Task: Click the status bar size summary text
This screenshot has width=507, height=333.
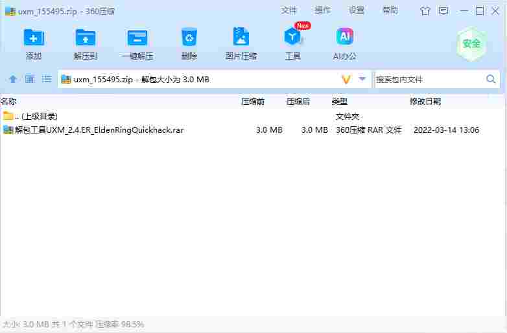Action: coord(73,324)
